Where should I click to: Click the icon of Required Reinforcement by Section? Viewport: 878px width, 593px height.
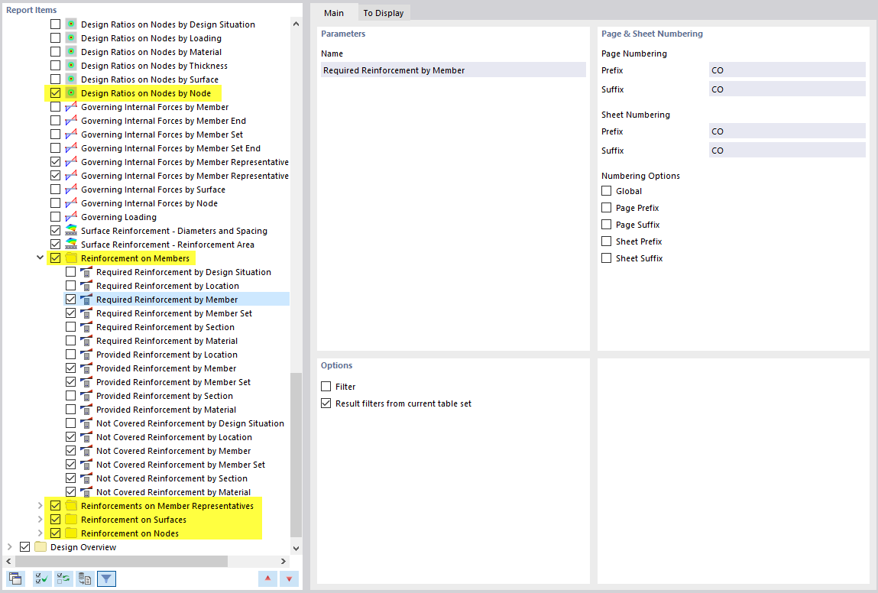(x=86, y=327)
